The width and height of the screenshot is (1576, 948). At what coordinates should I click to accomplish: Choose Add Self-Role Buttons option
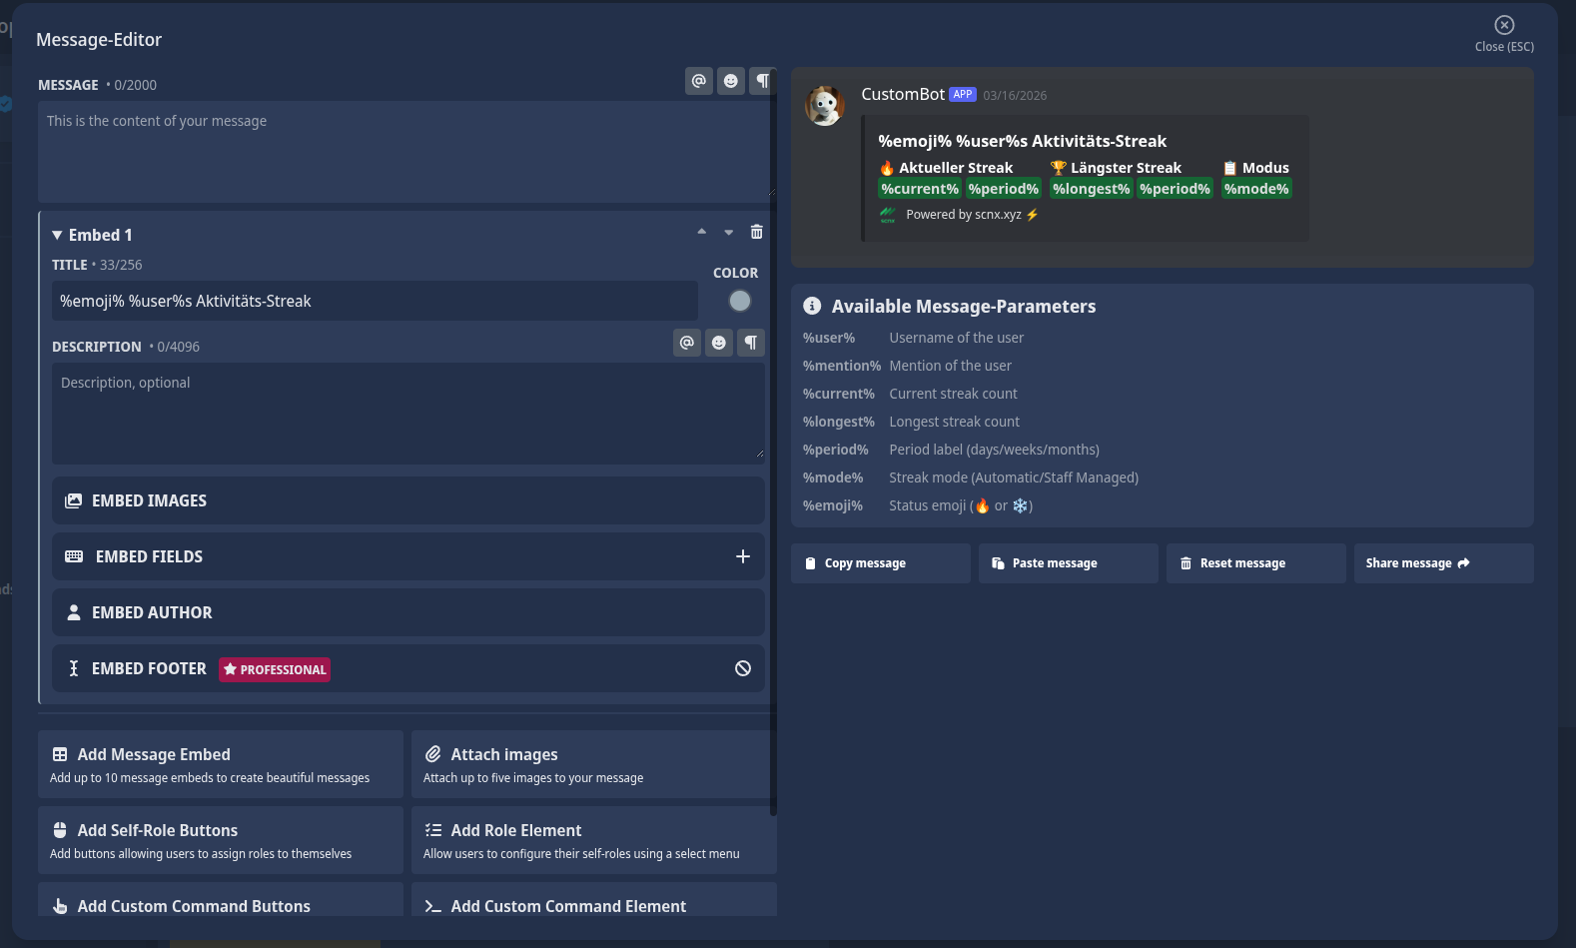pyautogui.click(x=221, y=840)
